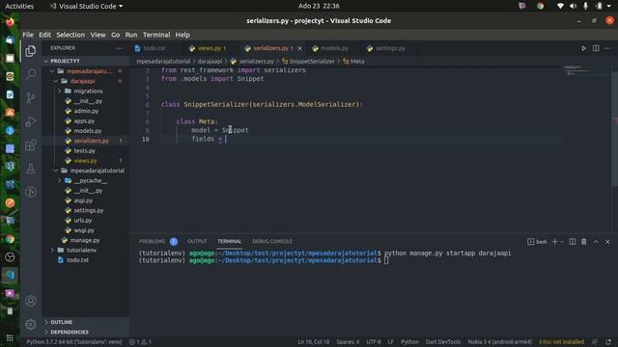Open the Terminal menu
This screenshot has width=618, height=347.
click(156, 35)
